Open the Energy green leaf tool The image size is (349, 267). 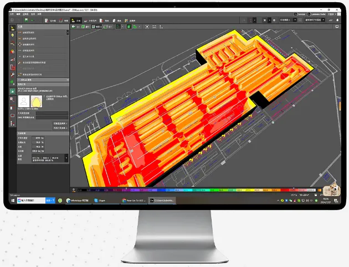point(12,82)
